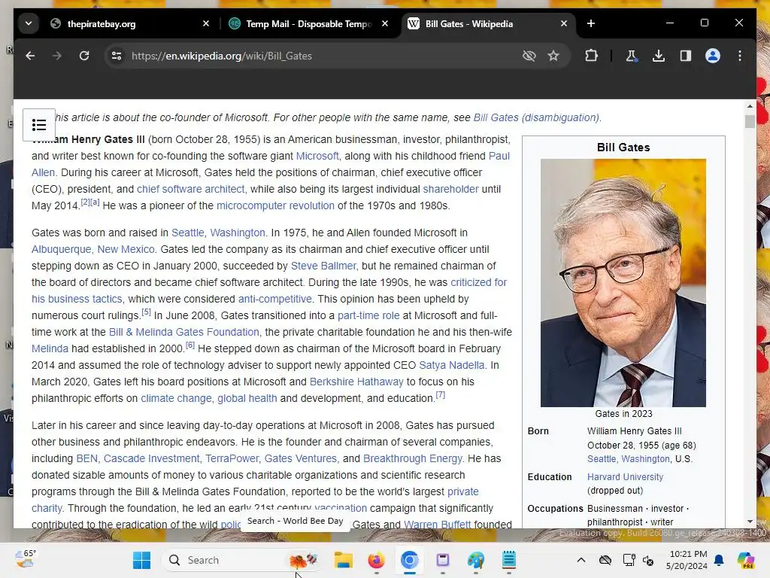Toggle the Wikipedia table of contents

[x=39, y=125]
